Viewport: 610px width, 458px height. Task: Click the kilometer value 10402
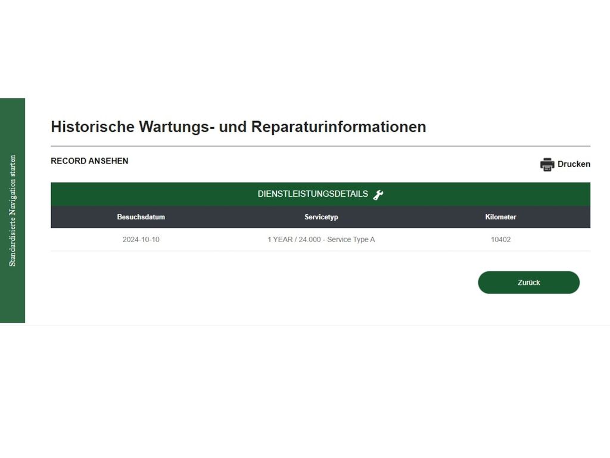point(500,240)
